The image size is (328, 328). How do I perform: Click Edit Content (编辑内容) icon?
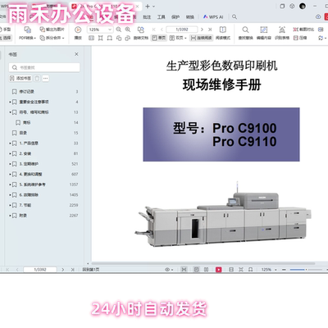point(264,30)
